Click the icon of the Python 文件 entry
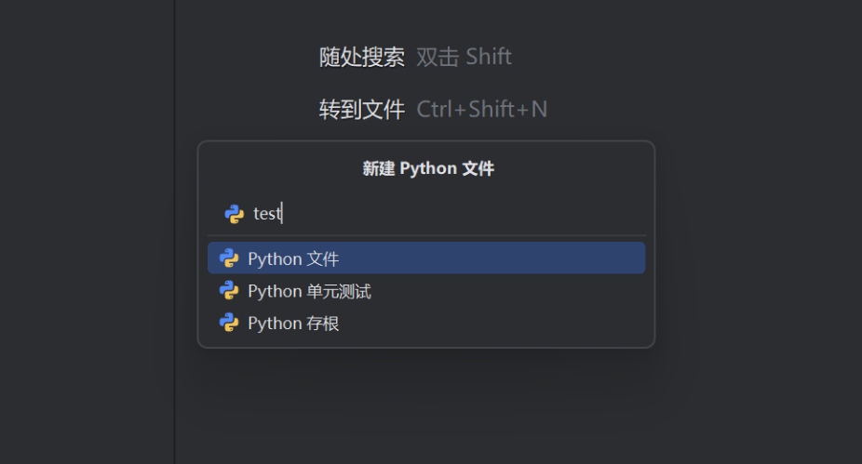Image resolution: width=862 pixels, height=464 pixels. pyautogui.click(x=229, y=259)
